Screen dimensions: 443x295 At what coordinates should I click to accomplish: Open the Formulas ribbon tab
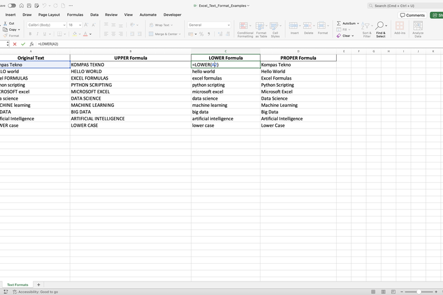(x=75, y=15)
